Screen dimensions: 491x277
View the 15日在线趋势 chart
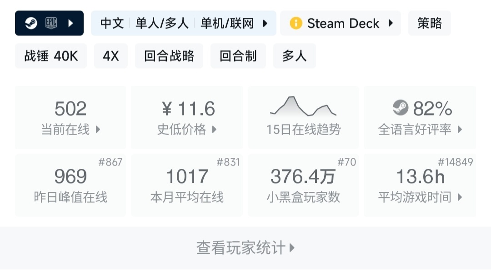click(303, 117)
